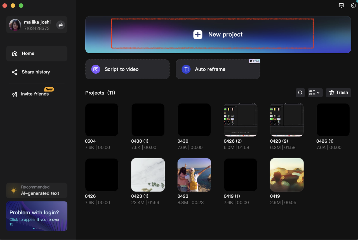Image resolution: width=358 pixels, height=240 pixels.
Task: Open Trash to view deleted projects
Action: [x=338, y=92]
